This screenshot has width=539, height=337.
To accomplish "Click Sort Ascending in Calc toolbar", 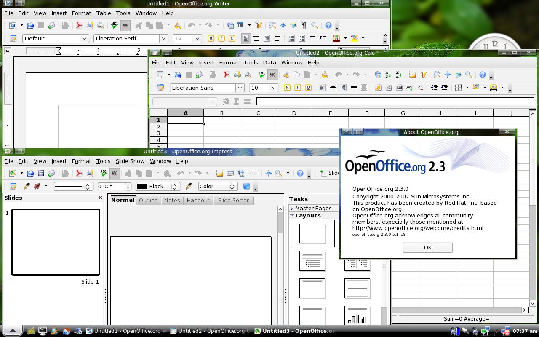I will tap(388, 75).
